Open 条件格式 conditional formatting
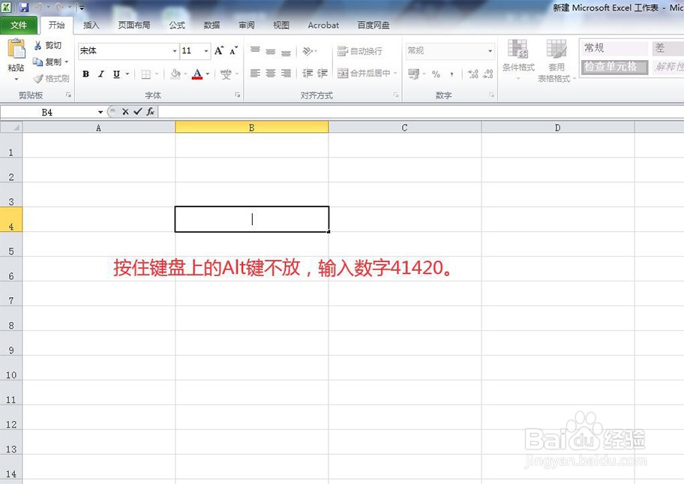 pos(517,60)
